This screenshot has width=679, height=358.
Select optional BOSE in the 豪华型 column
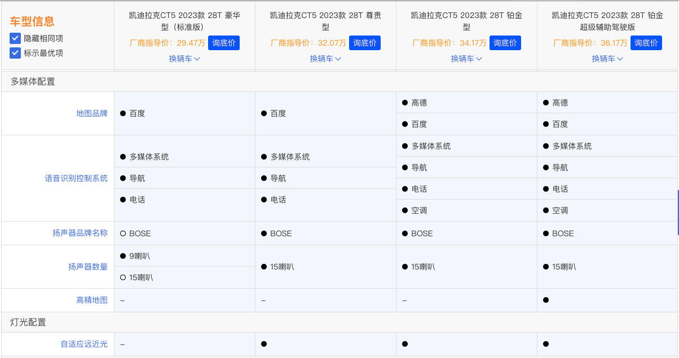(140, 233)
